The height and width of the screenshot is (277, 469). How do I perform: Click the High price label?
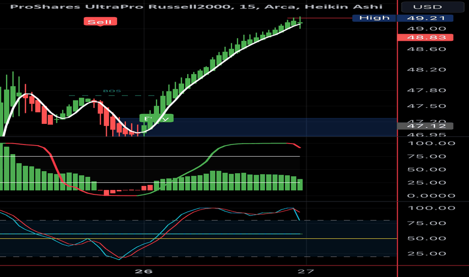[x=374, y=18]
